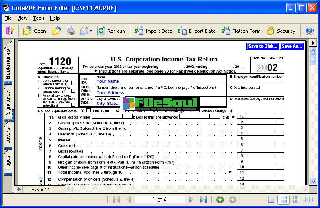
Task: Click Import Data in toolbar
Action: (x=153, y=31)
